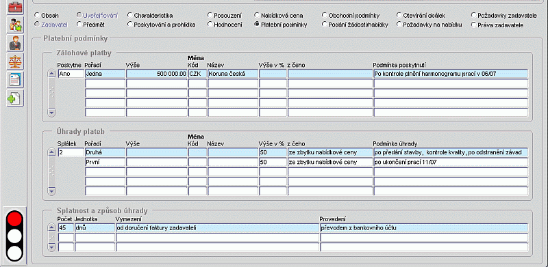
Task: Select the Obsah radio button
Action: point(37,16)
